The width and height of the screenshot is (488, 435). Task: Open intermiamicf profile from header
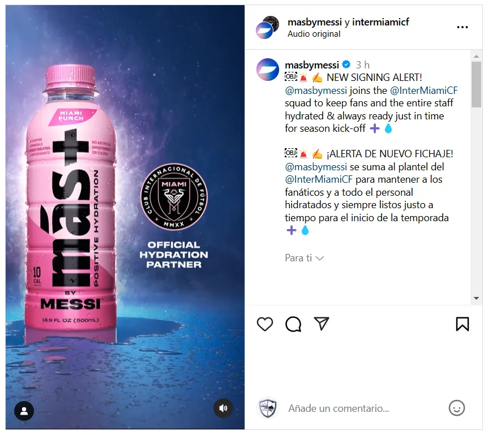(380, 22)
